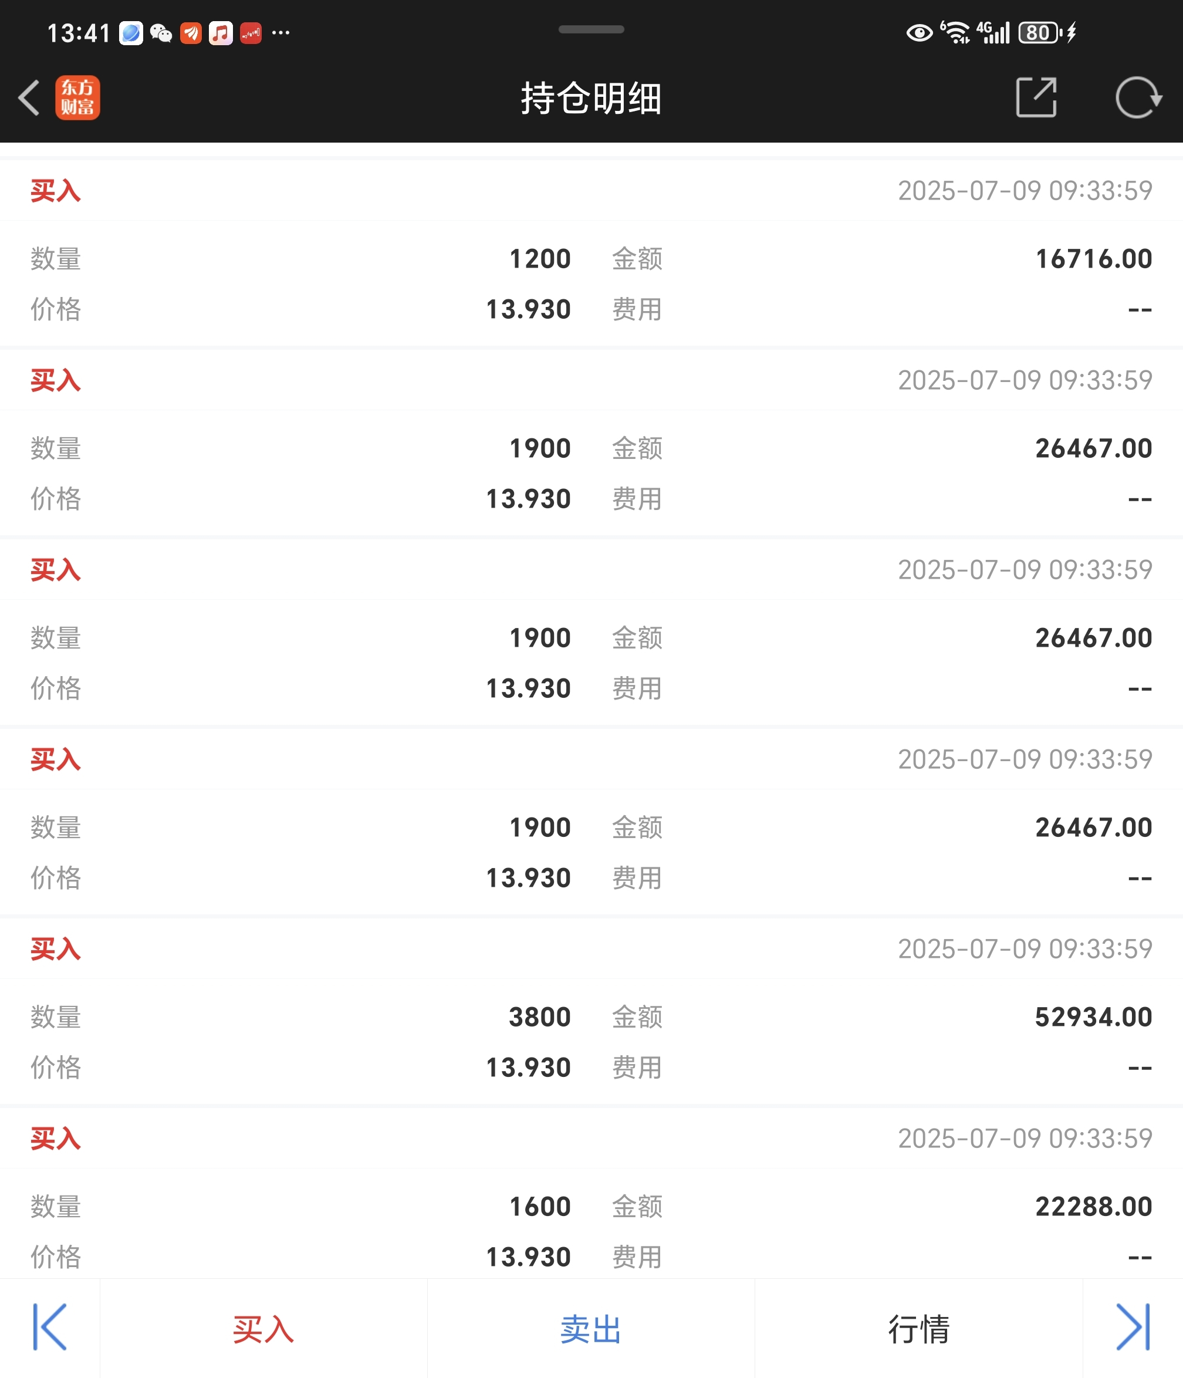Select the 3800 quantity buy record
1183x1378 pixels.
tap(591, 1011)
